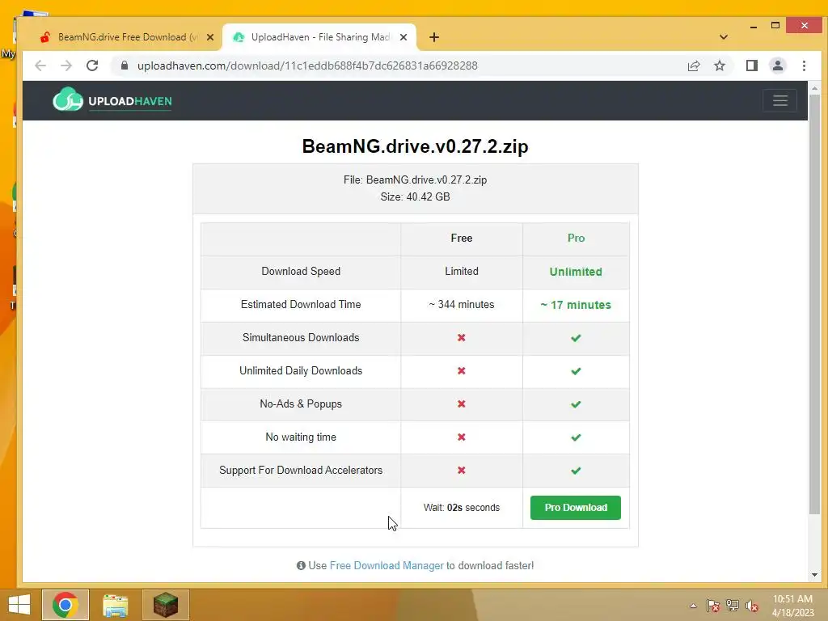Click the BeamNG.drive.v0.27.2.zip page heading
This screenshot has height=621, width=828.
point(415,146)
